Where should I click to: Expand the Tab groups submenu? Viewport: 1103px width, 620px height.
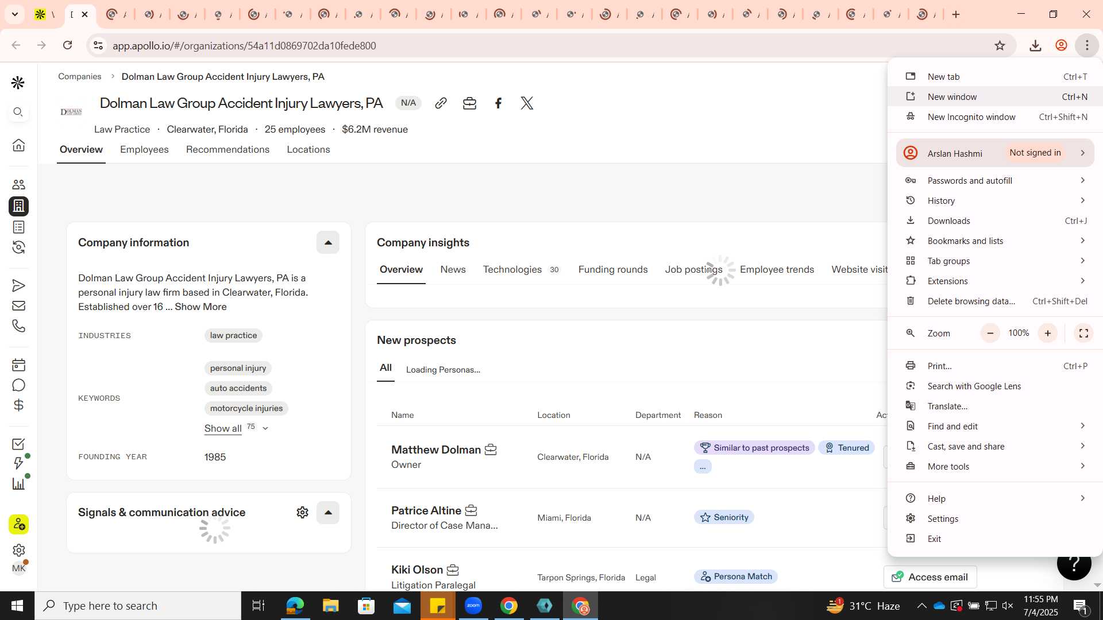(995, 261)
